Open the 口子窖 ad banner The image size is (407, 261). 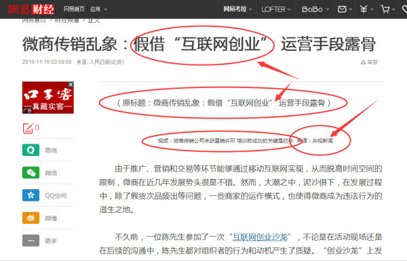point(48,98)
